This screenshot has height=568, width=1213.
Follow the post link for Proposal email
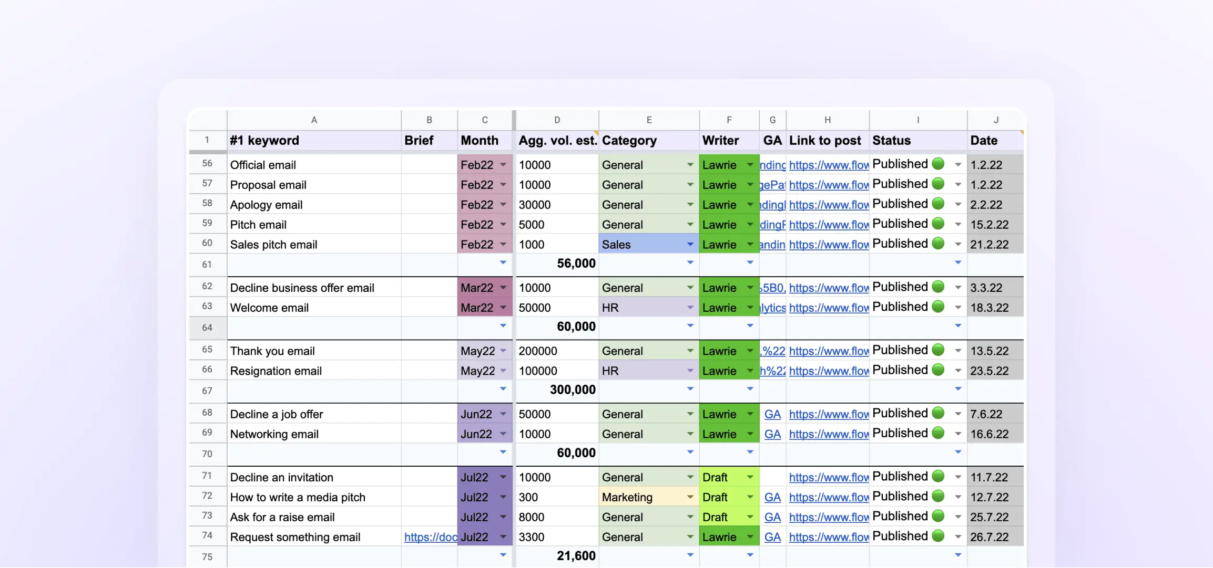828,184
